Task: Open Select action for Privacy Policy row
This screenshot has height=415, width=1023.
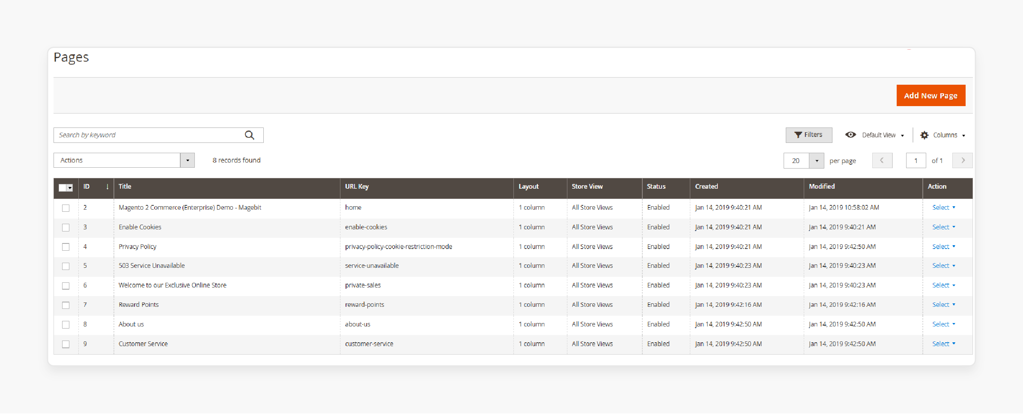Action: 944,247
